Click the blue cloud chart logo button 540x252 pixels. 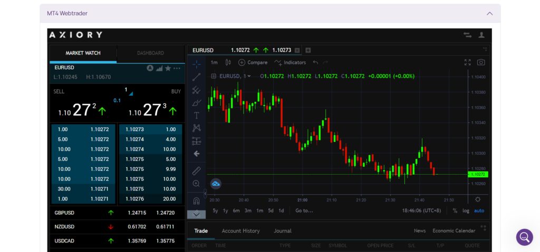coord(216,184)
